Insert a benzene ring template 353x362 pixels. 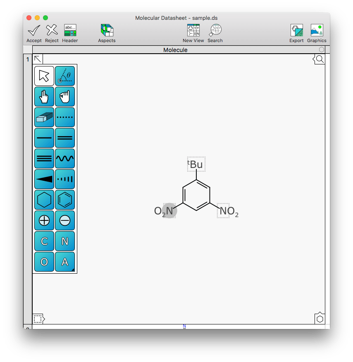65,200
